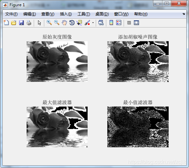Viewport: 189px width, 168px height.
Task: Click the Hide Plot Tools icon
Action: tap(129, 23)
